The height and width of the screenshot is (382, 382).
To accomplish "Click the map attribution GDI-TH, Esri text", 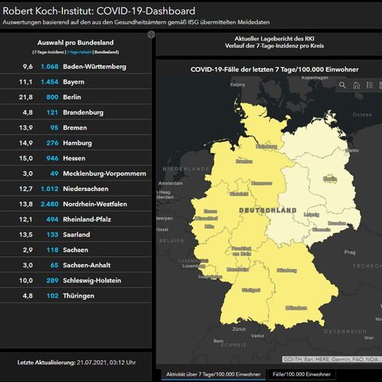I will [332, 360].
